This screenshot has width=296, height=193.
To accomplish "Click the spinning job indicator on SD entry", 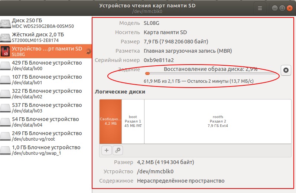I will click(x=88, y=52).
